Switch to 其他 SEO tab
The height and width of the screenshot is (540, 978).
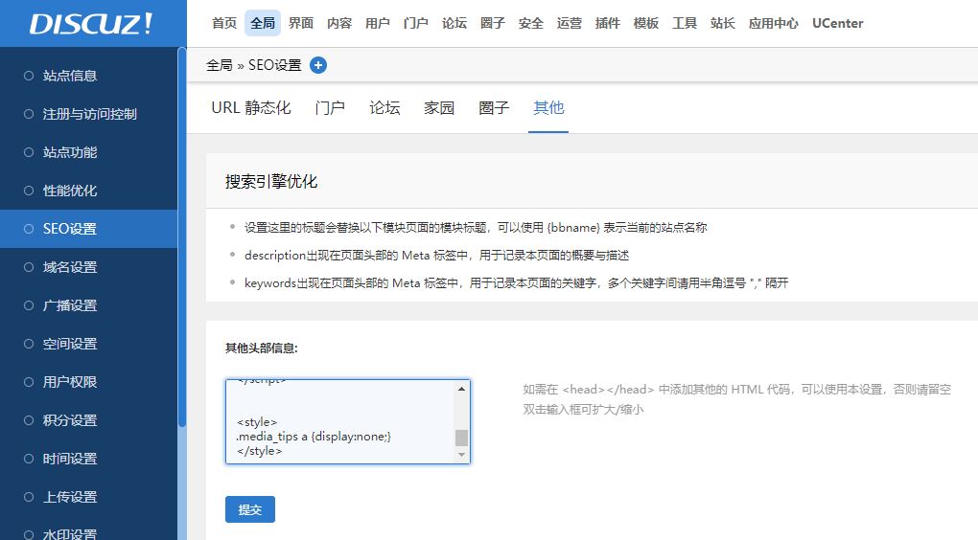click(x=548, y=108)
